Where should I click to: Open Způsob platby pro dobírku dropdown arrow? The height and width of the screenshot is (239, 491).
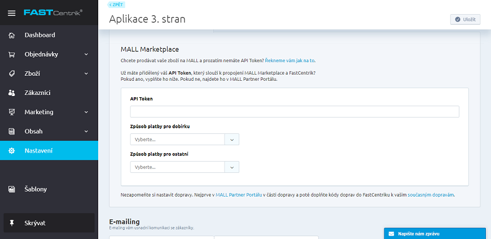[232, 140]
